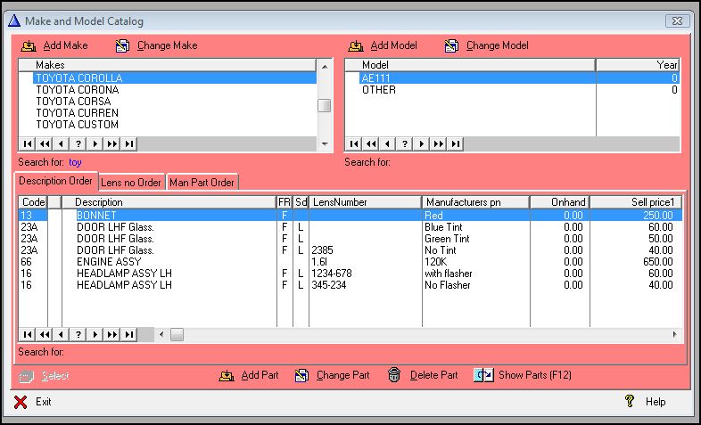Jump to last record in Makes list
701x425 pixels.
point(129,143)
